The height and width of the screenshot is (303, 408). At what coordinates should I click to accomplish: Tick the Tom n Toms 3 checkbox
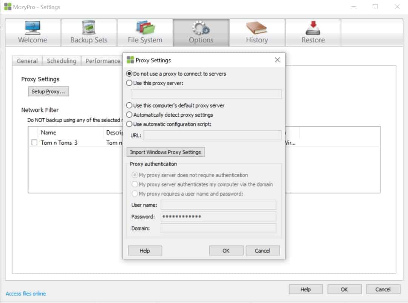[34, 143]
